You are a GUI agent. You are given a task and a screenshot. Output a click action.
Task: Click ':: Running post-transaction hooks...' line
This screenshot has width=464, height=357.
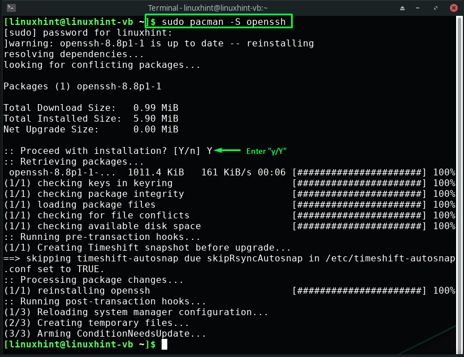[x=105, y=302]
